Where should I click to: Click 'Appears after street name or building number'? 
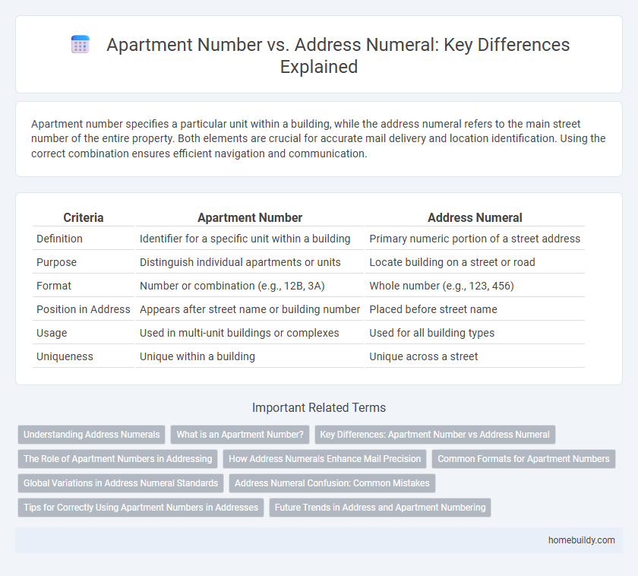(250, 309)
